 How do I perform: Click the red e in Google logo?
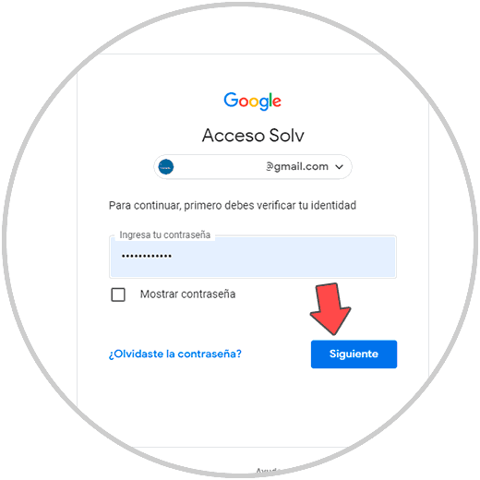pyautogui.click(x=277, y=102)
